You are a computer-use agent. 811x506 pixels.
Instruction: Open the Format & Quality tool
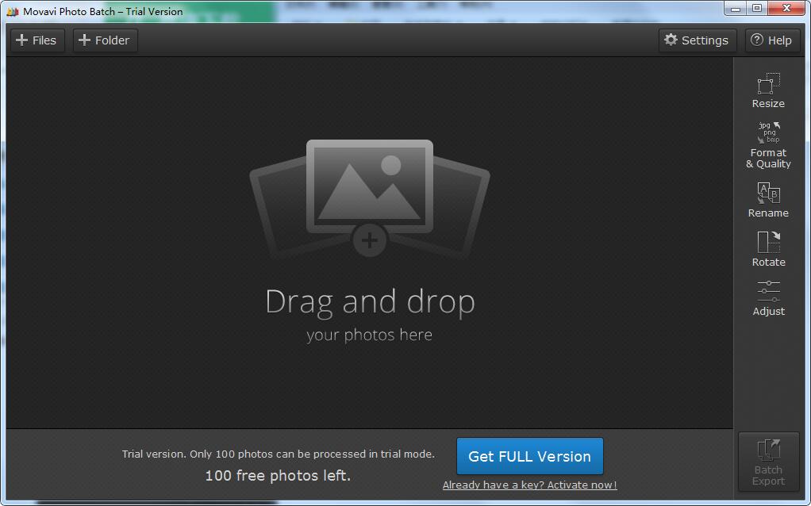768,145
